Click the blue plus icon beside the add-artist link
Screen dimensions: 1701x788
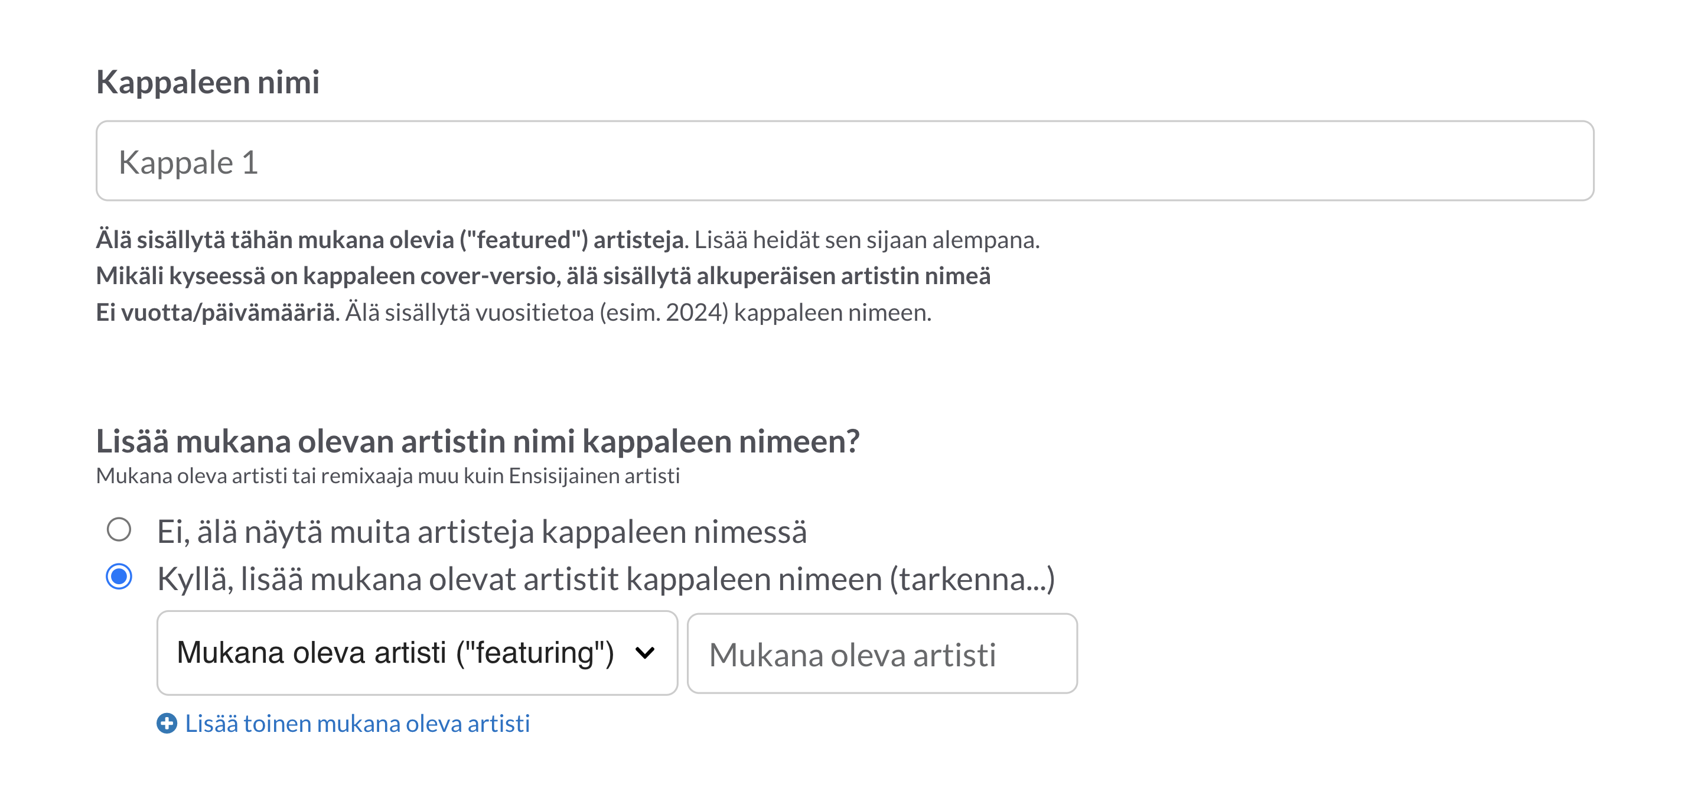167,723
